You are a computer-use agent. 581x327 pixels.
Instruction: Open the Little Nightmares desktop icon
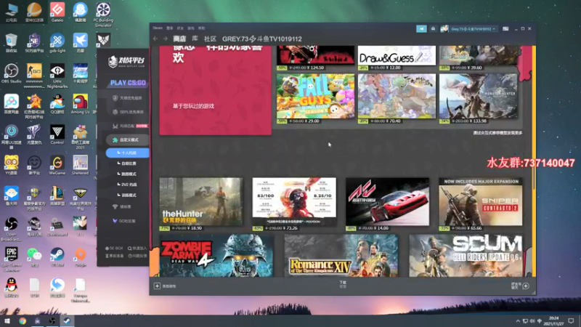click(x=57, y=76)
